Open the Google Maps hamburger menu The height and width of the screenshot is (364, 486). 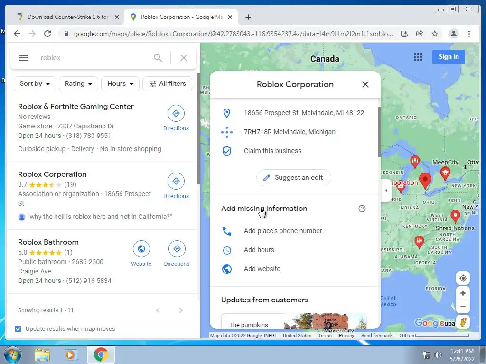(24, 58)
